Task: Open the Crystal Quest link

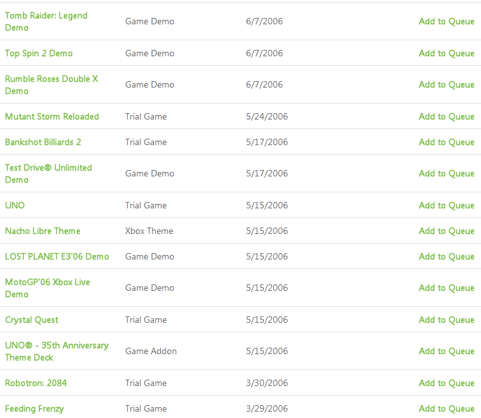Action: [x=31, y=320]
